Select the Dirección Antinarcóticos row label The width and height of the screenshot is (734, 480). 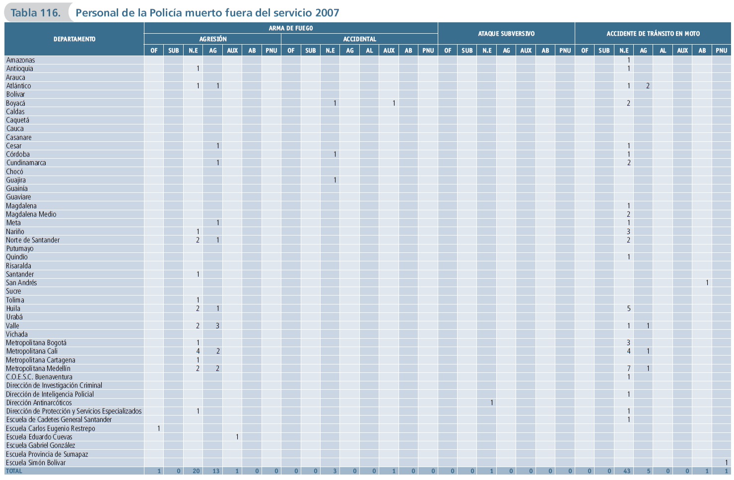[x=39, y=403]
